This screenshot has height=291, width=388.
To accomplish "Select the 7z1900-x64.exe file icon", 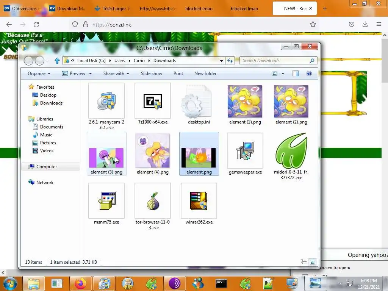I will pos(153,101).
